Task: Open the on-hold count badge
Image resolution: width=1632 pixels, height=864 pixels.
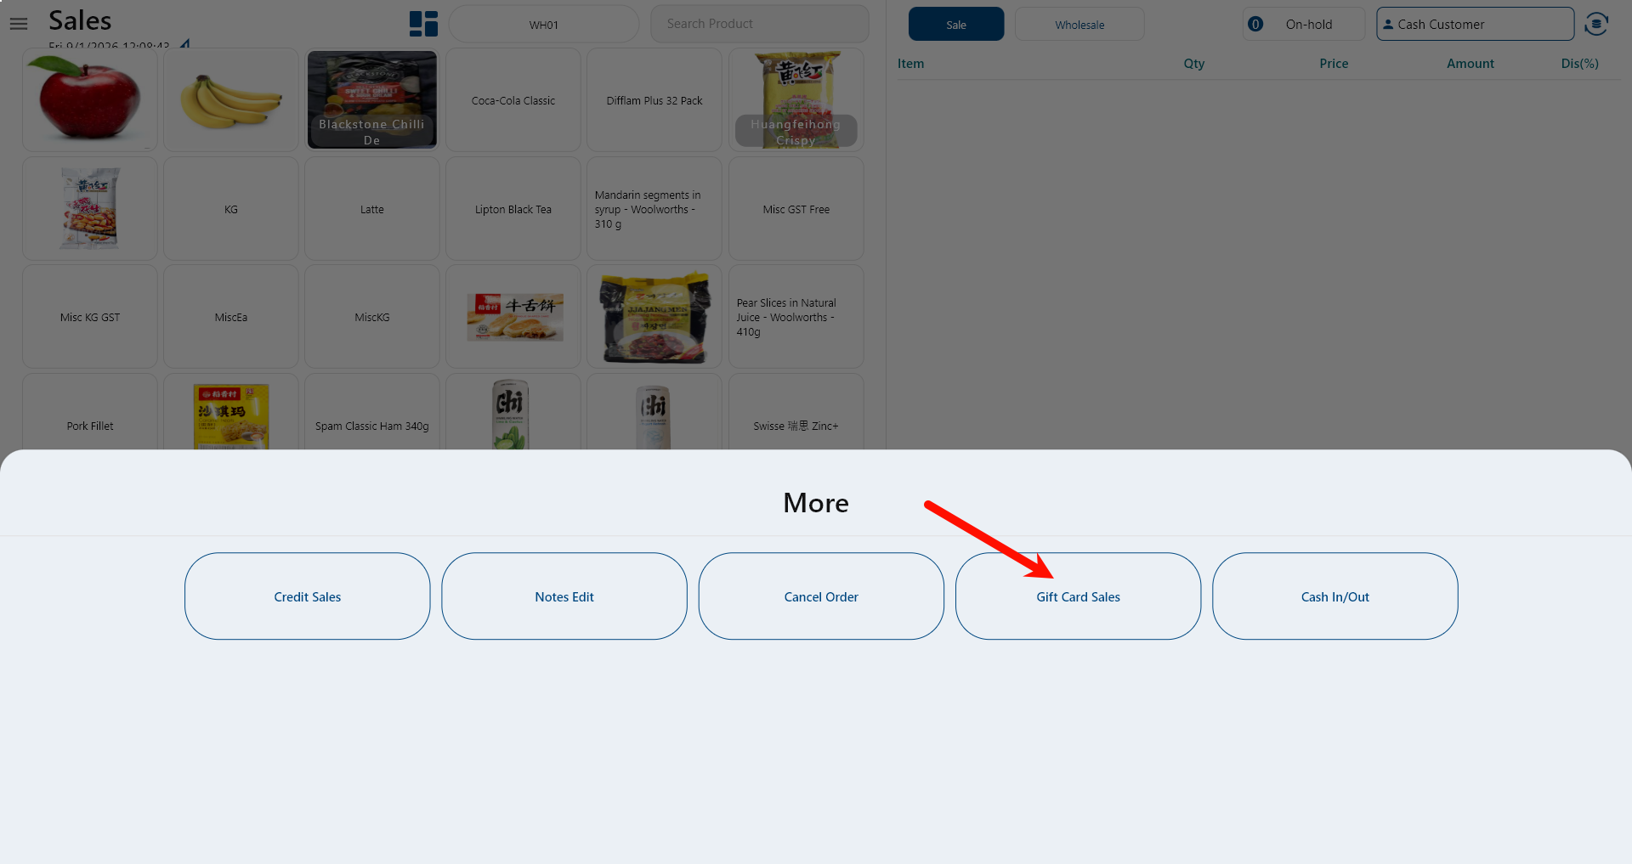Action: (x=1255, y=25)
